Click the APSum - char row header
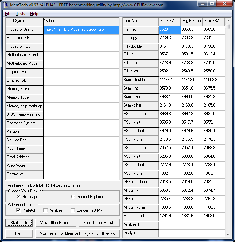The image size is (235, 242). point(141,208)
